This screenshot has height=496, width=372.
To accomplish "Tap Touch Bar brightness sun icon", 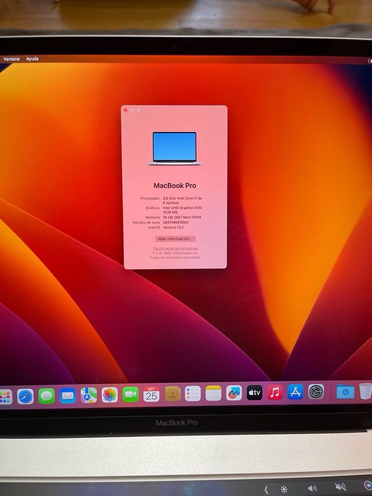I will pos(284,490).
